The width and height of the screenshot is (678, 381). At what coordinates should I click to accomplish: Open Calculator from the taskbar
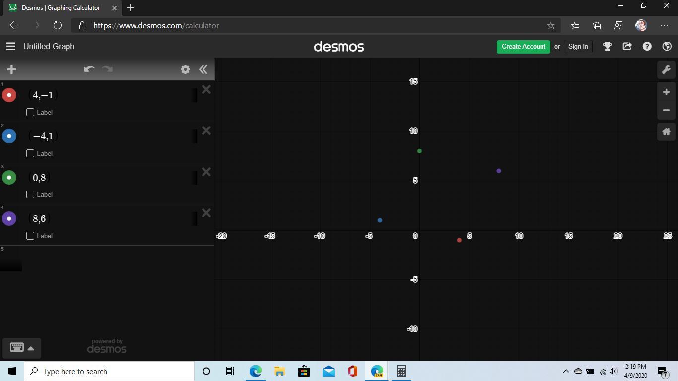click(402, 371)
